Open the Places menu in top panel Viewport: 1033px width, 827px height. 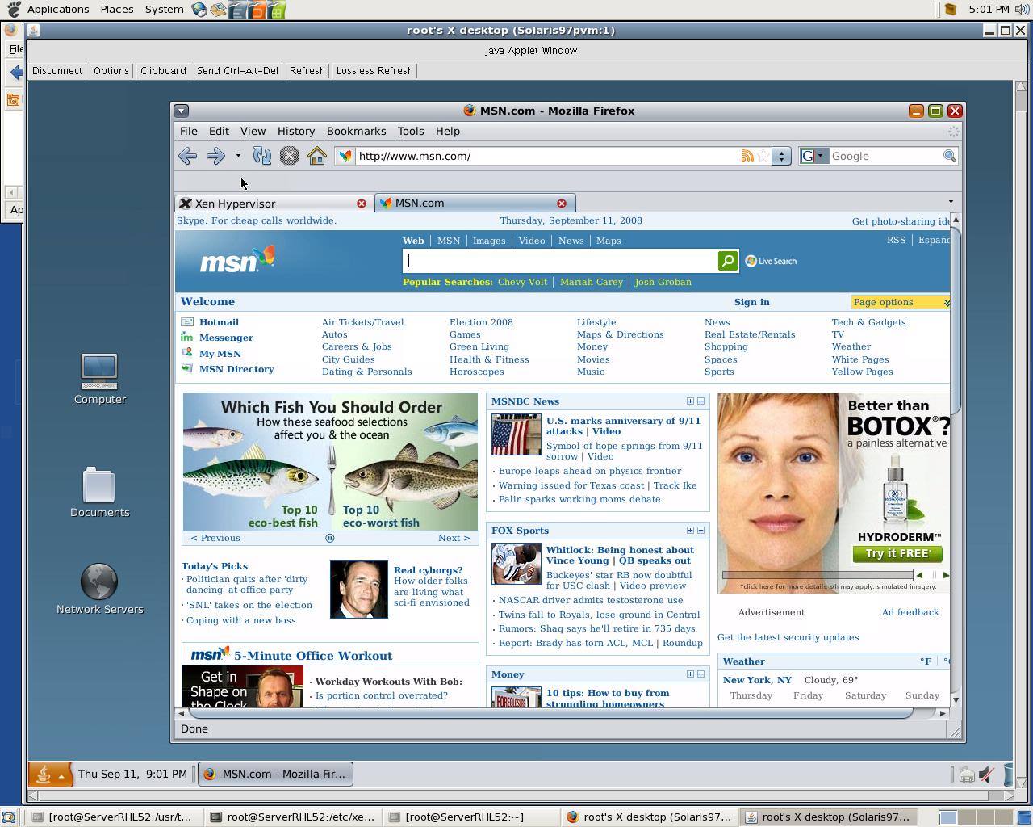pyautogui.click(x=117, y=9)
